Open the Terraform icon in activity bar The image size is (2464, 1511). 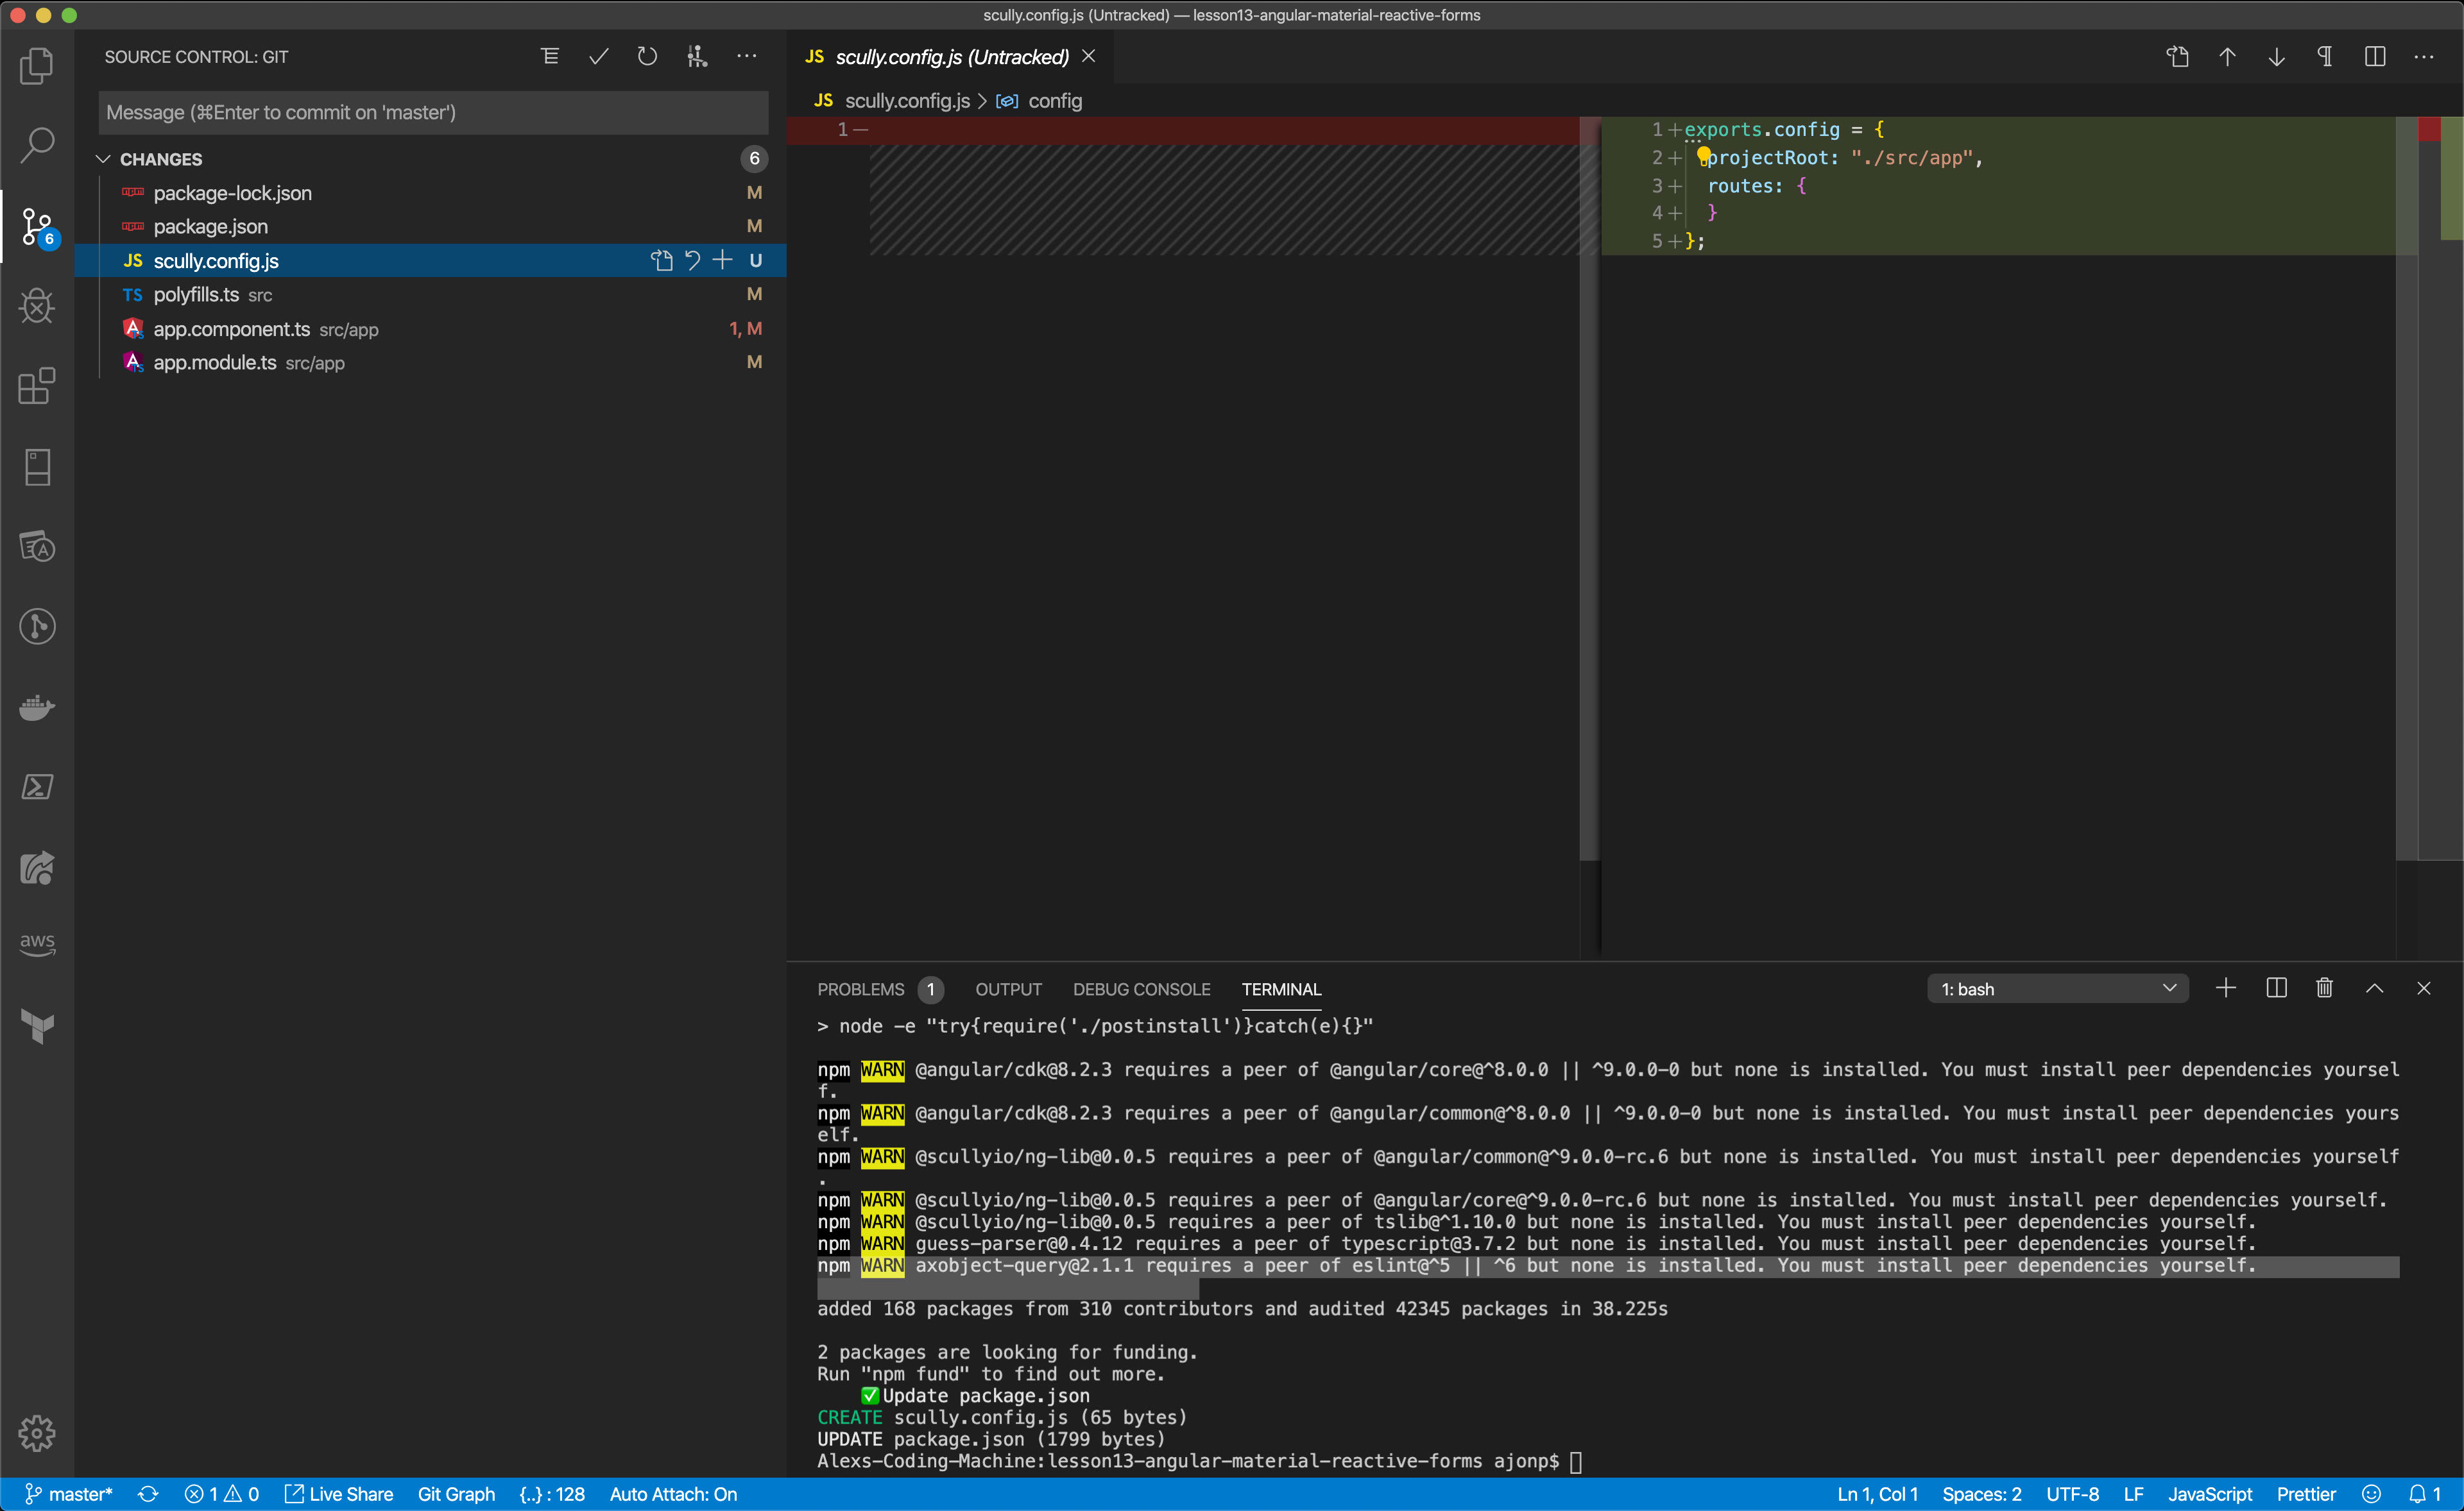37,1026
